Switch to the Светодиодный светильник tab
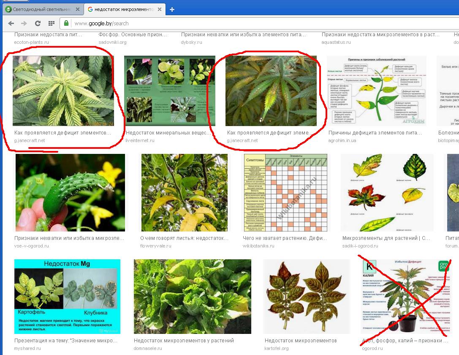 pyautogui.click(x=40, y=9)
